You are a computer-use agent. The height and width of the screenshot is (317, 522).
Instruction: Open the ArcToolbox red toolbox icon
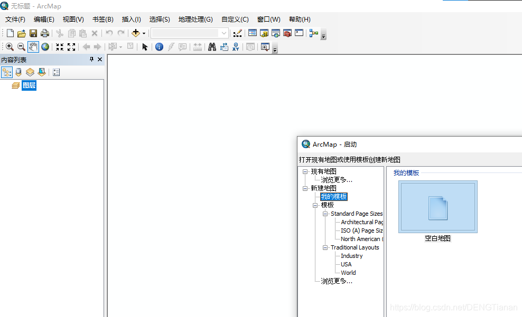287,33
